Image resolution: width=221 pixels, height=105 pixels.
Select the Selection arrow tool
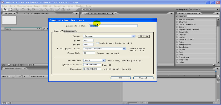click(x=5, y=9)
